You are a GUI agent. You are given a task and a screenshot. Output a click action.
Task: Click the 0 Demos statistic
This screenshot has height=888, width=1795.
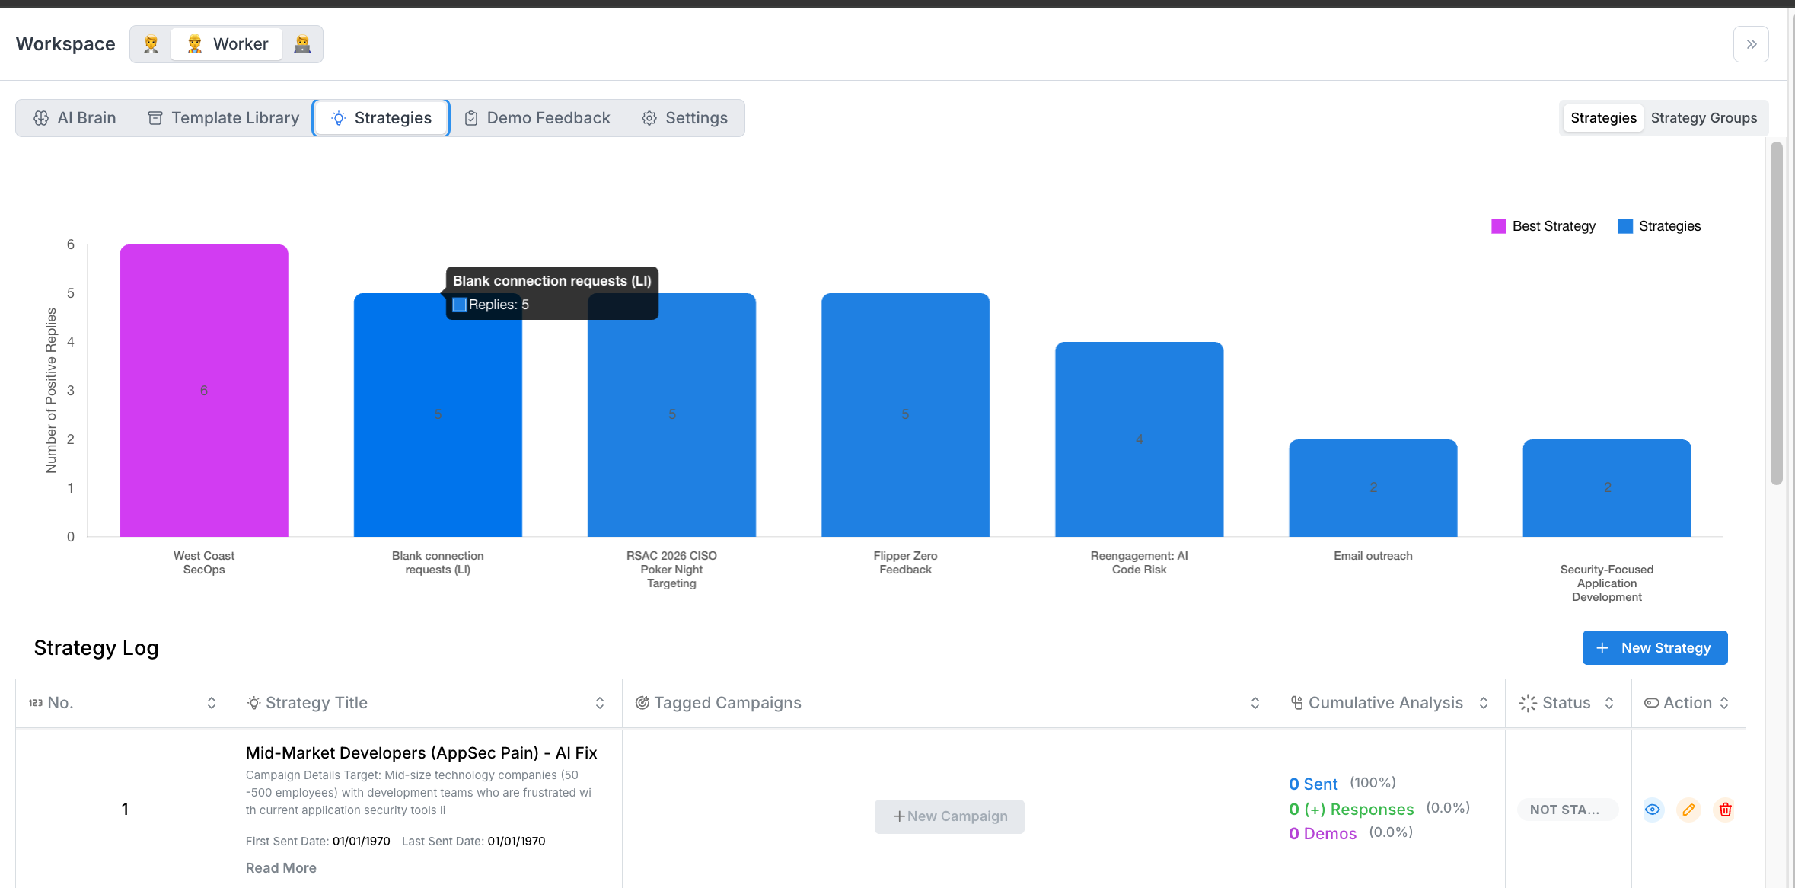click(x=1322, y=833)
